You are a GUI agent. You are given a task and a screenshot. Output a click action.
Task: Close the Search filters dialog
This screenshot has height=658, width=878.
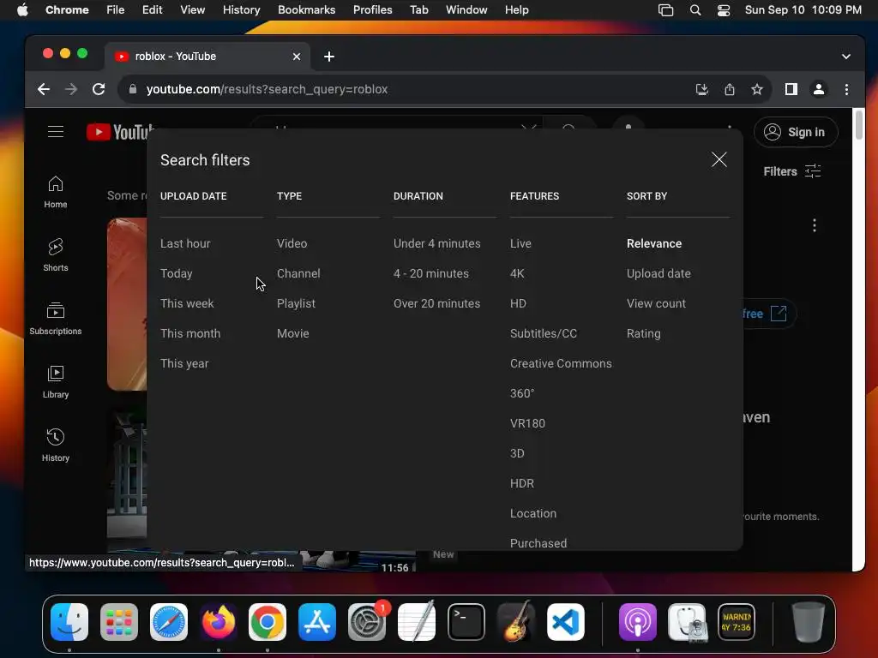(719, 159)
